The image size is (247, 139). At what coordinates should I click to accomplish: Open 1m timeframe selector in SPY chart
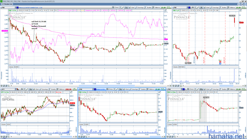click(31, 89)
